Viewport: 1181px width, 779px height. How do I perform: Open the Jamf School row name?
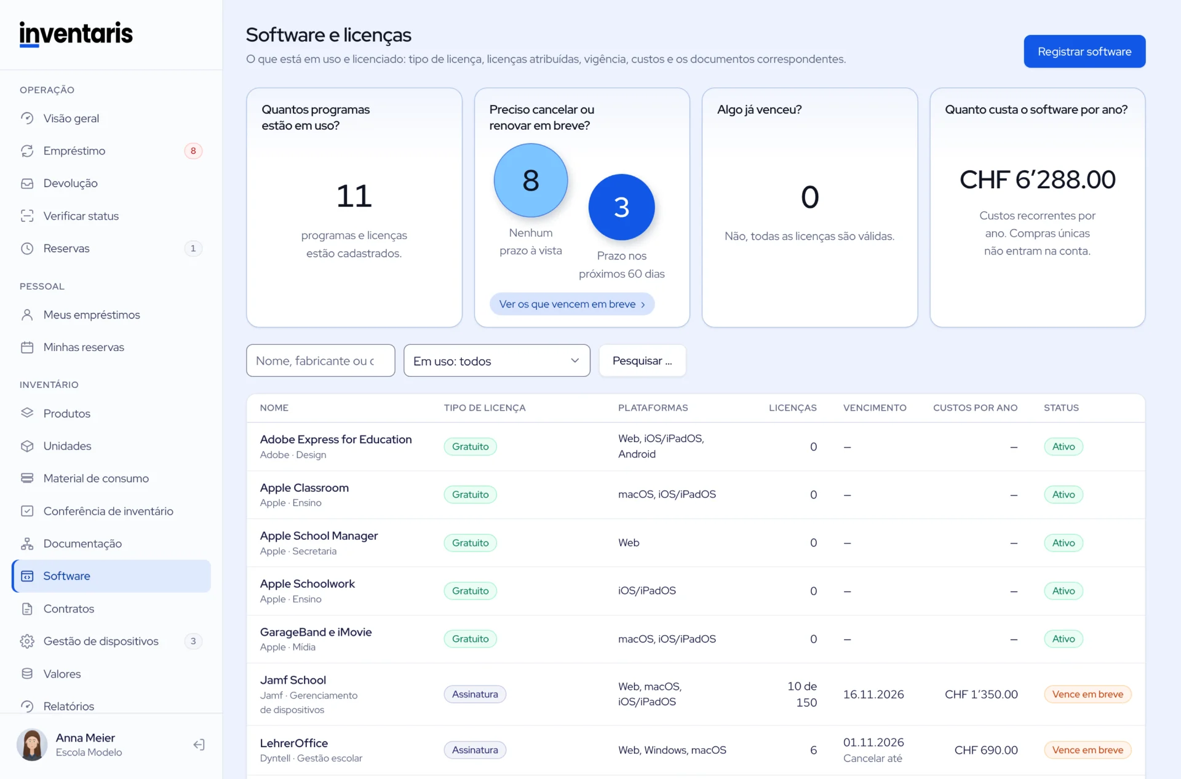pos(293,680)
